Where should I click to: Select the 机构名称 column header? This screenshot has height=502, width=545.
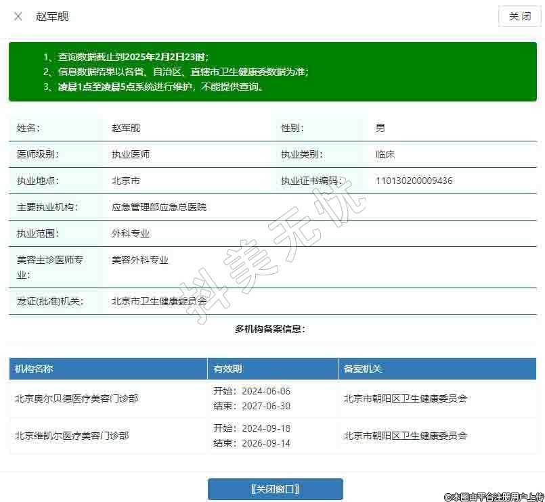[34, 369]
